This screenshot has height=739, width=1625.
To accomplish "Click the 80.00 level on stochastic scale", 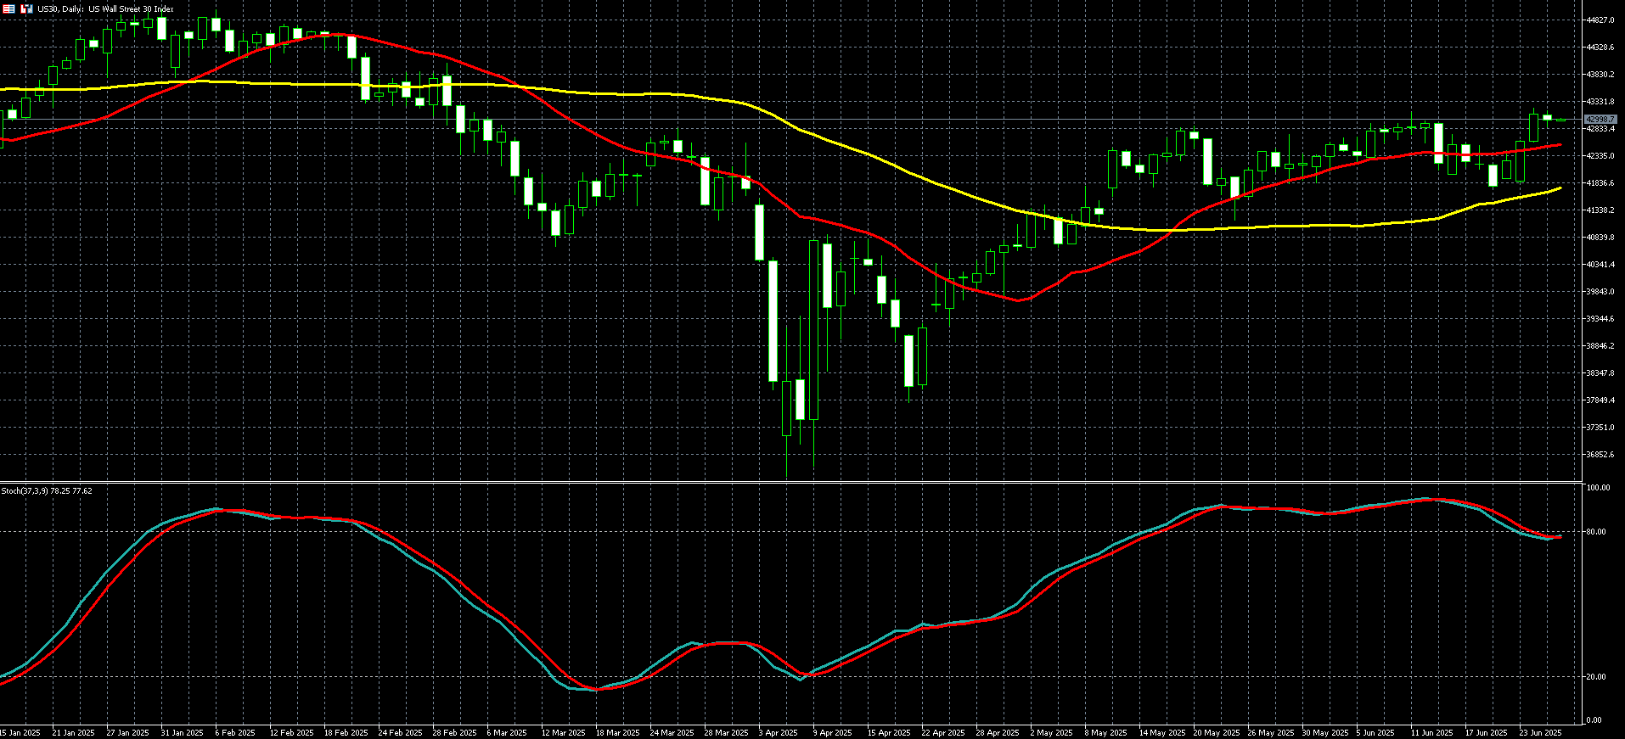I will pyautogui.click(x=1596, y=532).
